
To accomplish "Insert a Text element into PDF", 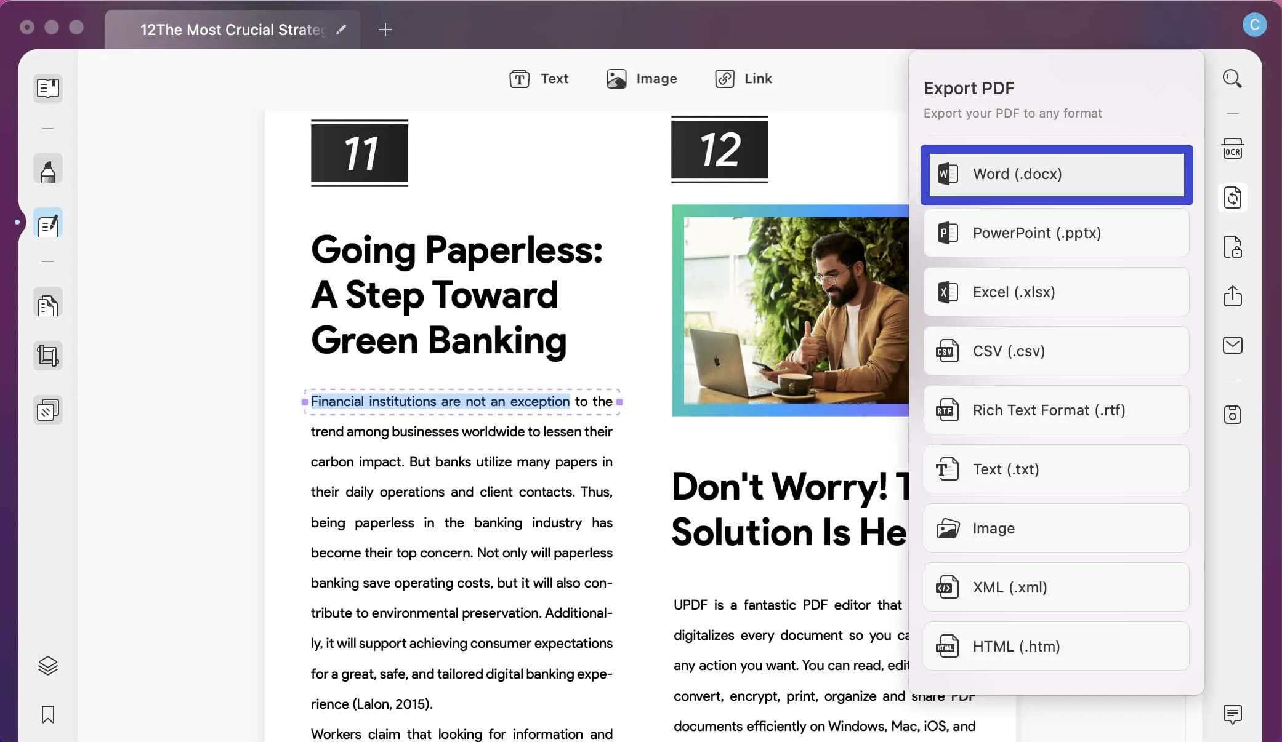I will [x=539, y=78].
